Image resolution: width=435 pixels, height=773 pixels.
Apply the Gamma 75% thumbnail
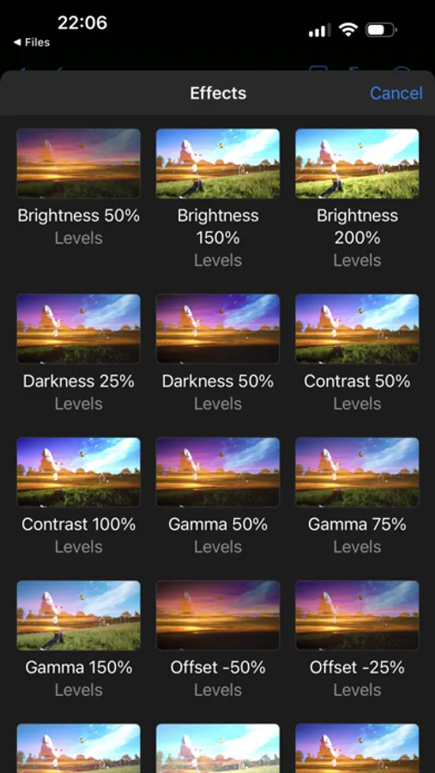click(x=357, y=472)
